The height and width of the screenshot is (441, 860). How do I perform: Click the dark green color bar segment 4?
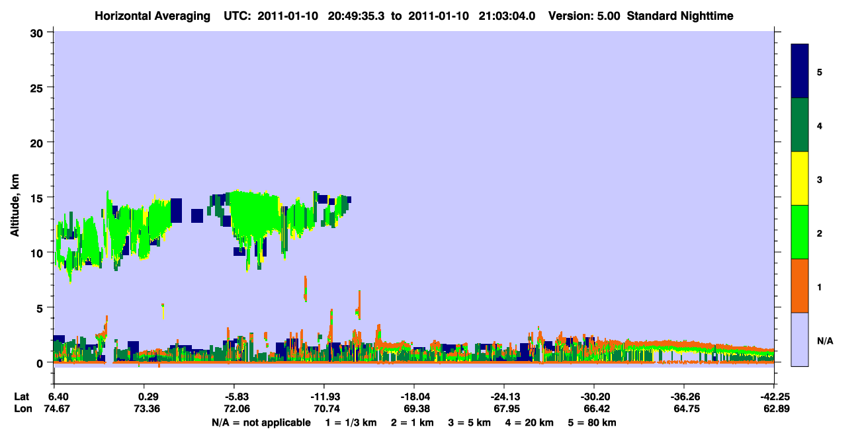pyautogui.click(x=800, y=125)
